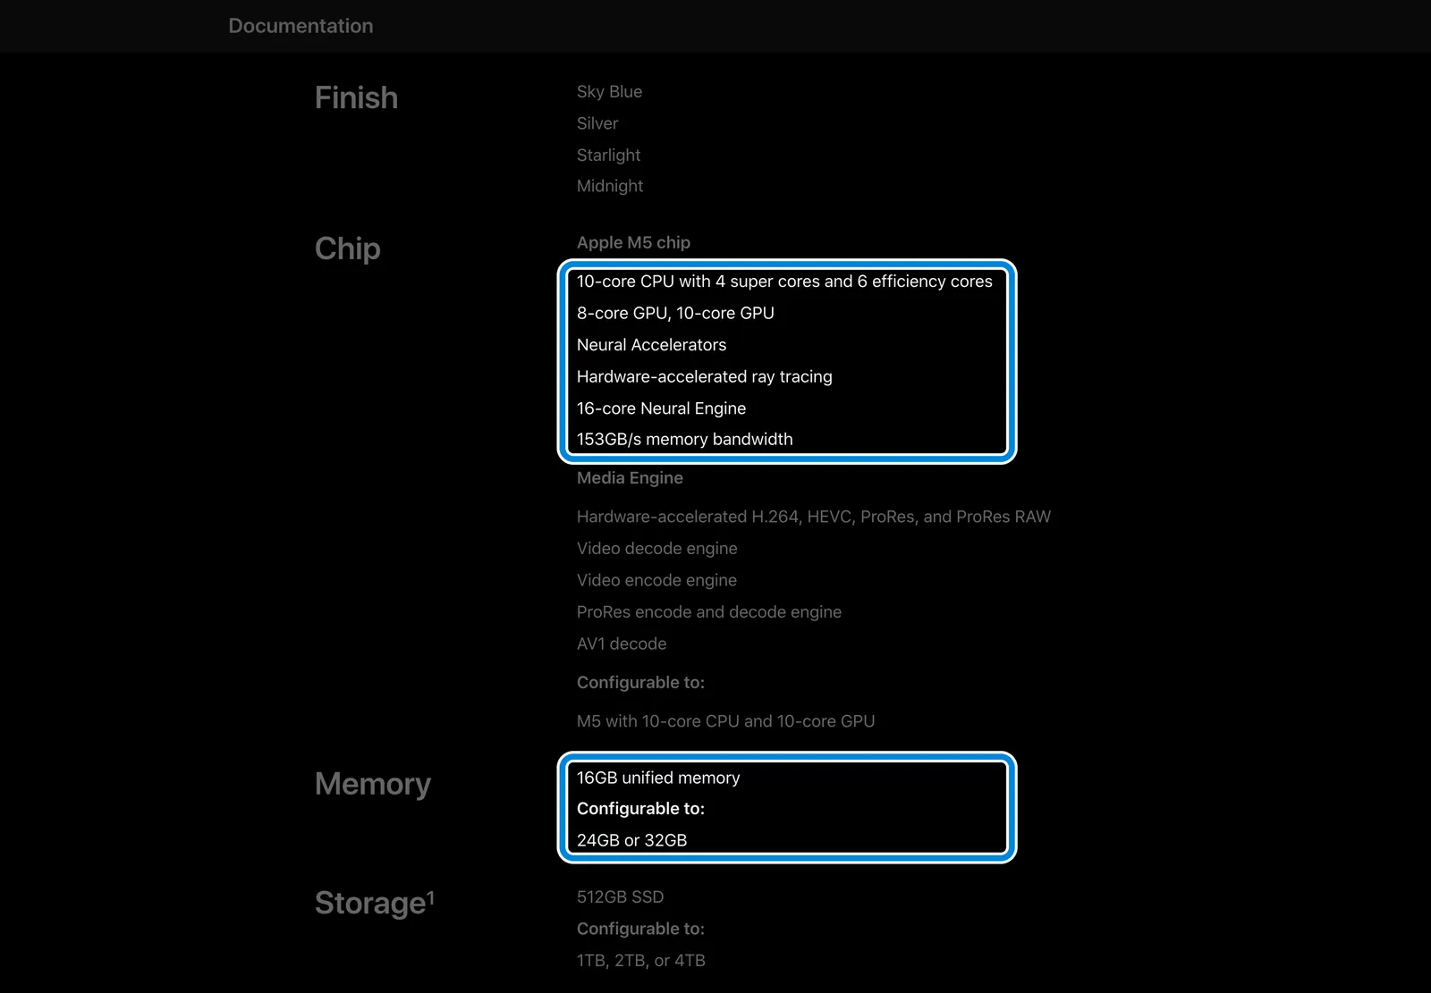Click the Starlight finish entry
This screenshot has width=1431, height=993.
coord(608,155)
